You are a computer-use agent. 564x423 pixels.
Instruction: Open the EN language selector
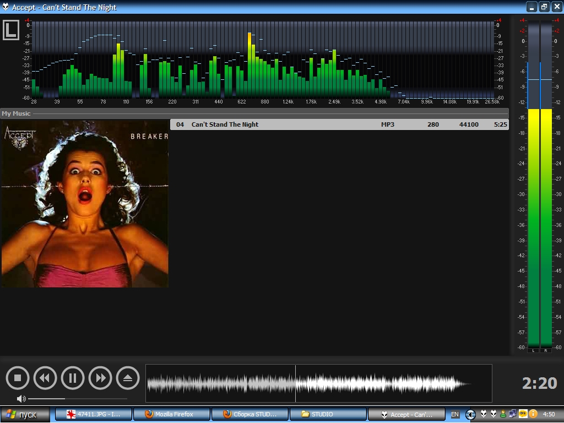[x=455, y=414]
